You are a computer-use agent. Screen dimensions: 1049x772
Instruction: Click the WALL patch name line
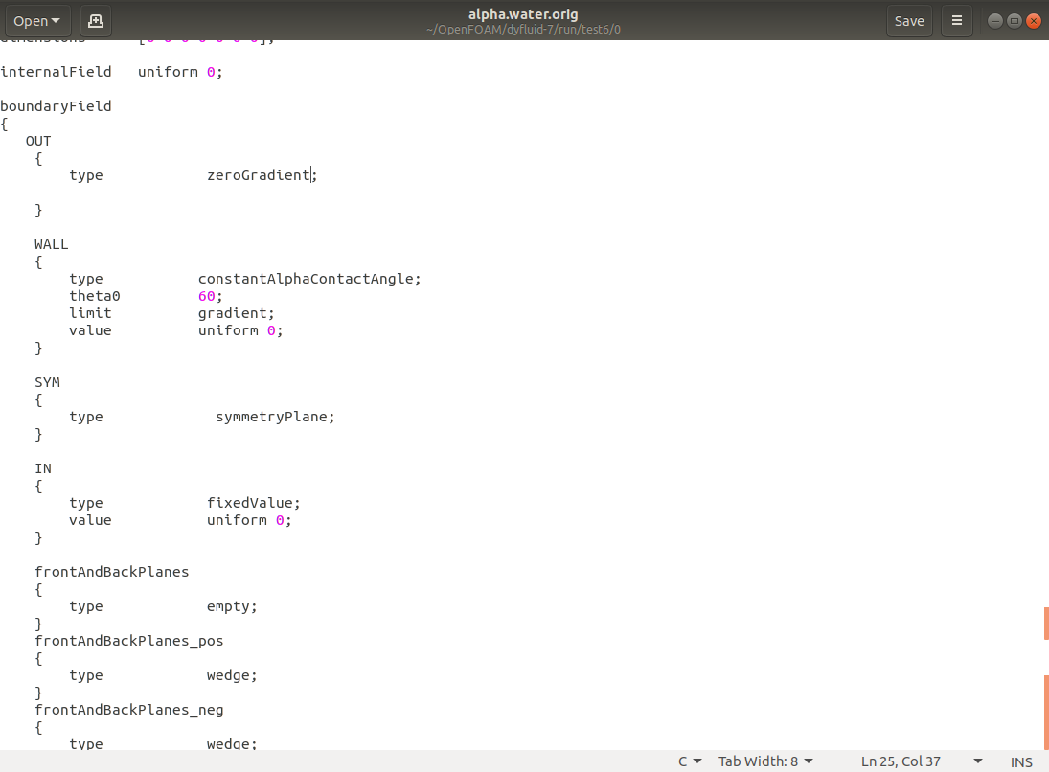click(52, 244)
